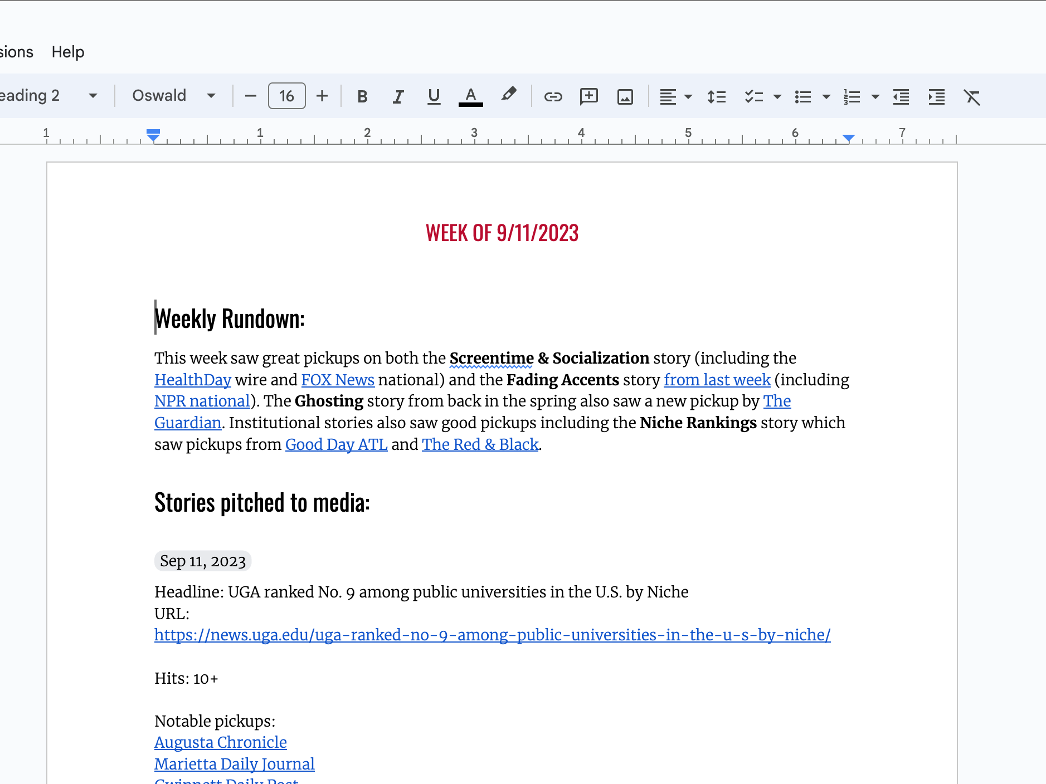Open line and paragraph spacing
The image size is (1046, 784).
pos(717,96)
